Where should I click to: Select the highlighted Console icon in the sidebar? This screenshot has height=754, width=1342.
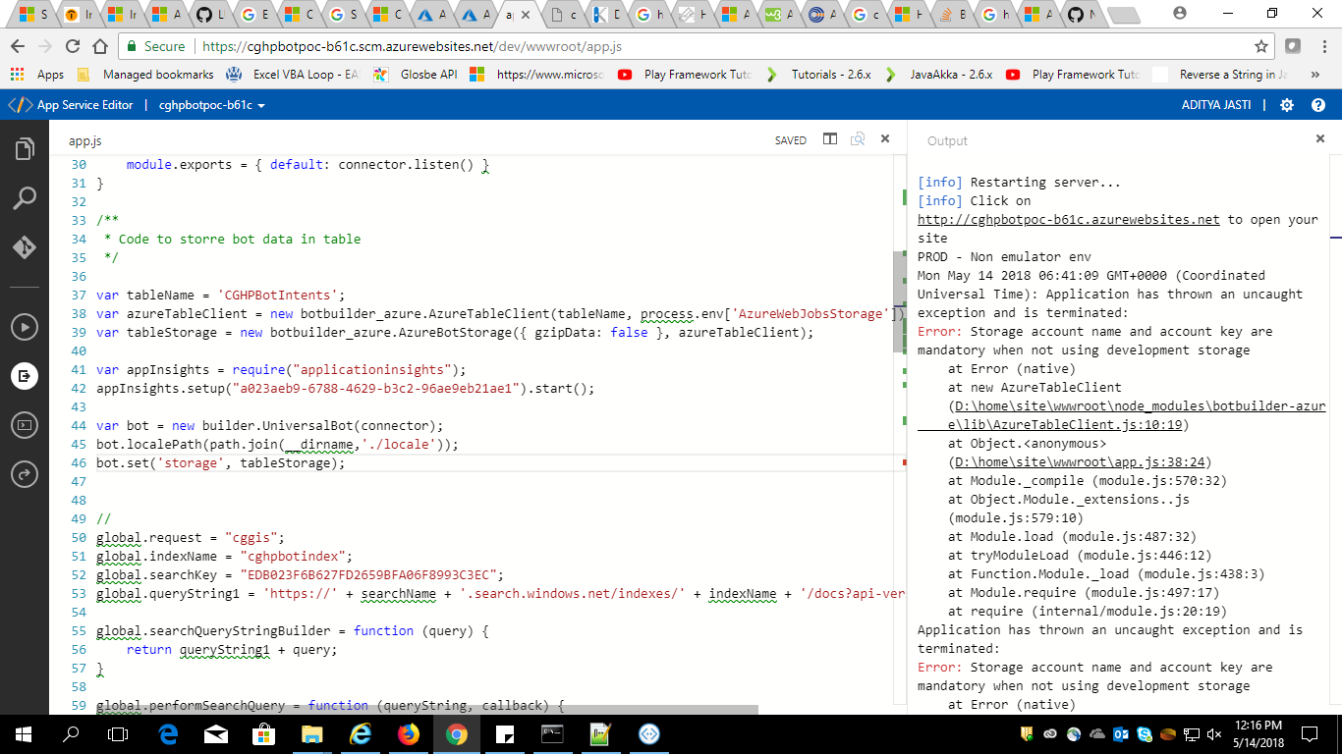[24, 375]
